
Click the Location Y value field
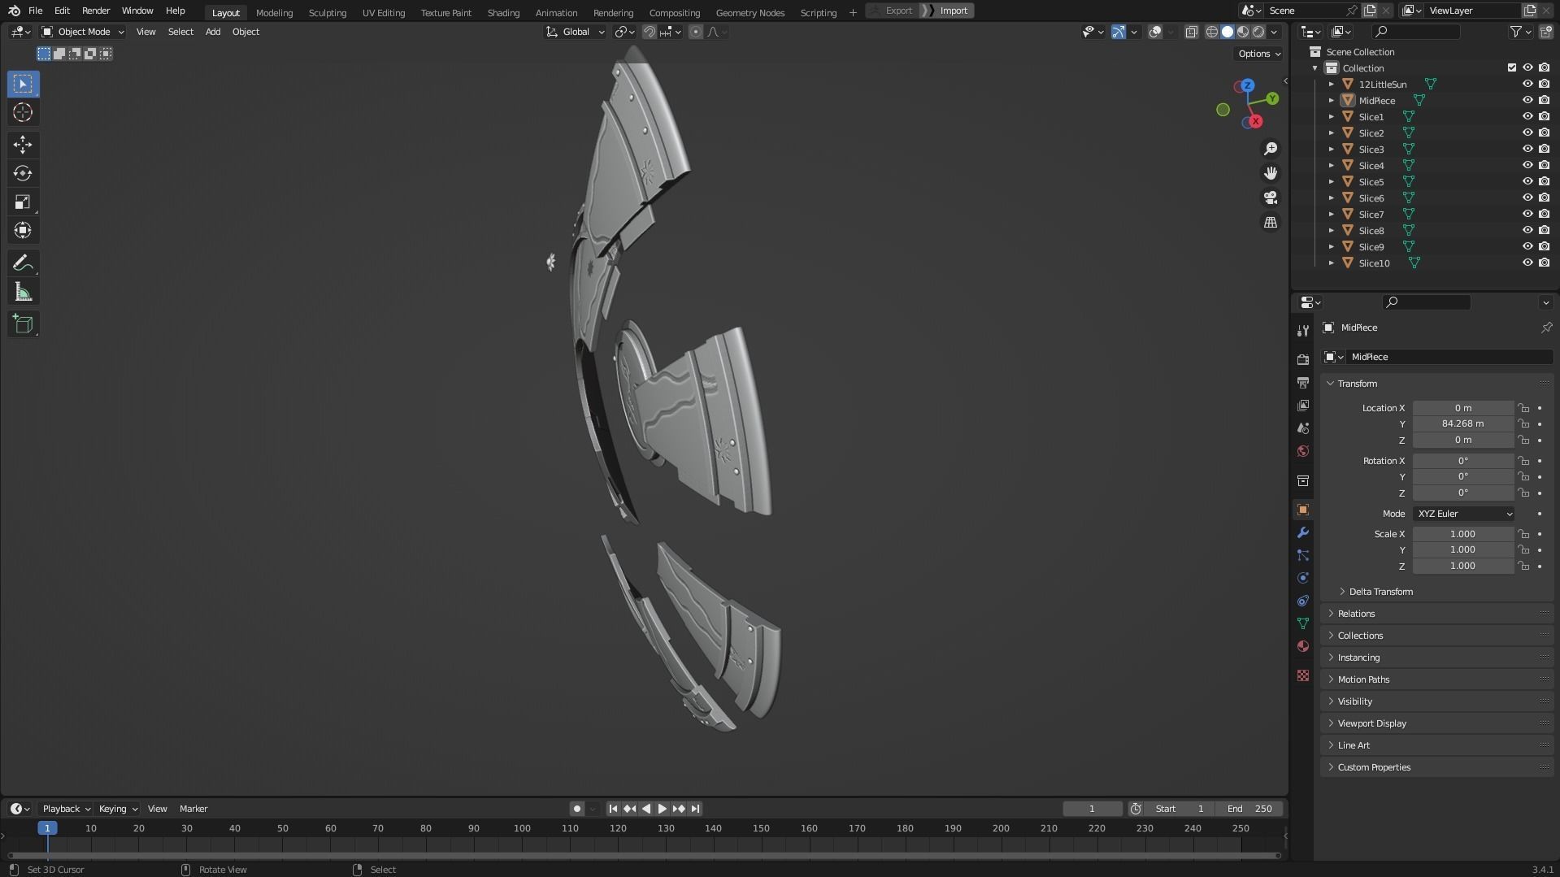click(1463, 423)
